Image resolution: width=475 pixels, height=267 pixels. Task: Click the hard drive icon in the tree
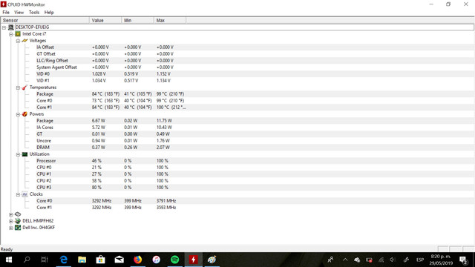18,214
